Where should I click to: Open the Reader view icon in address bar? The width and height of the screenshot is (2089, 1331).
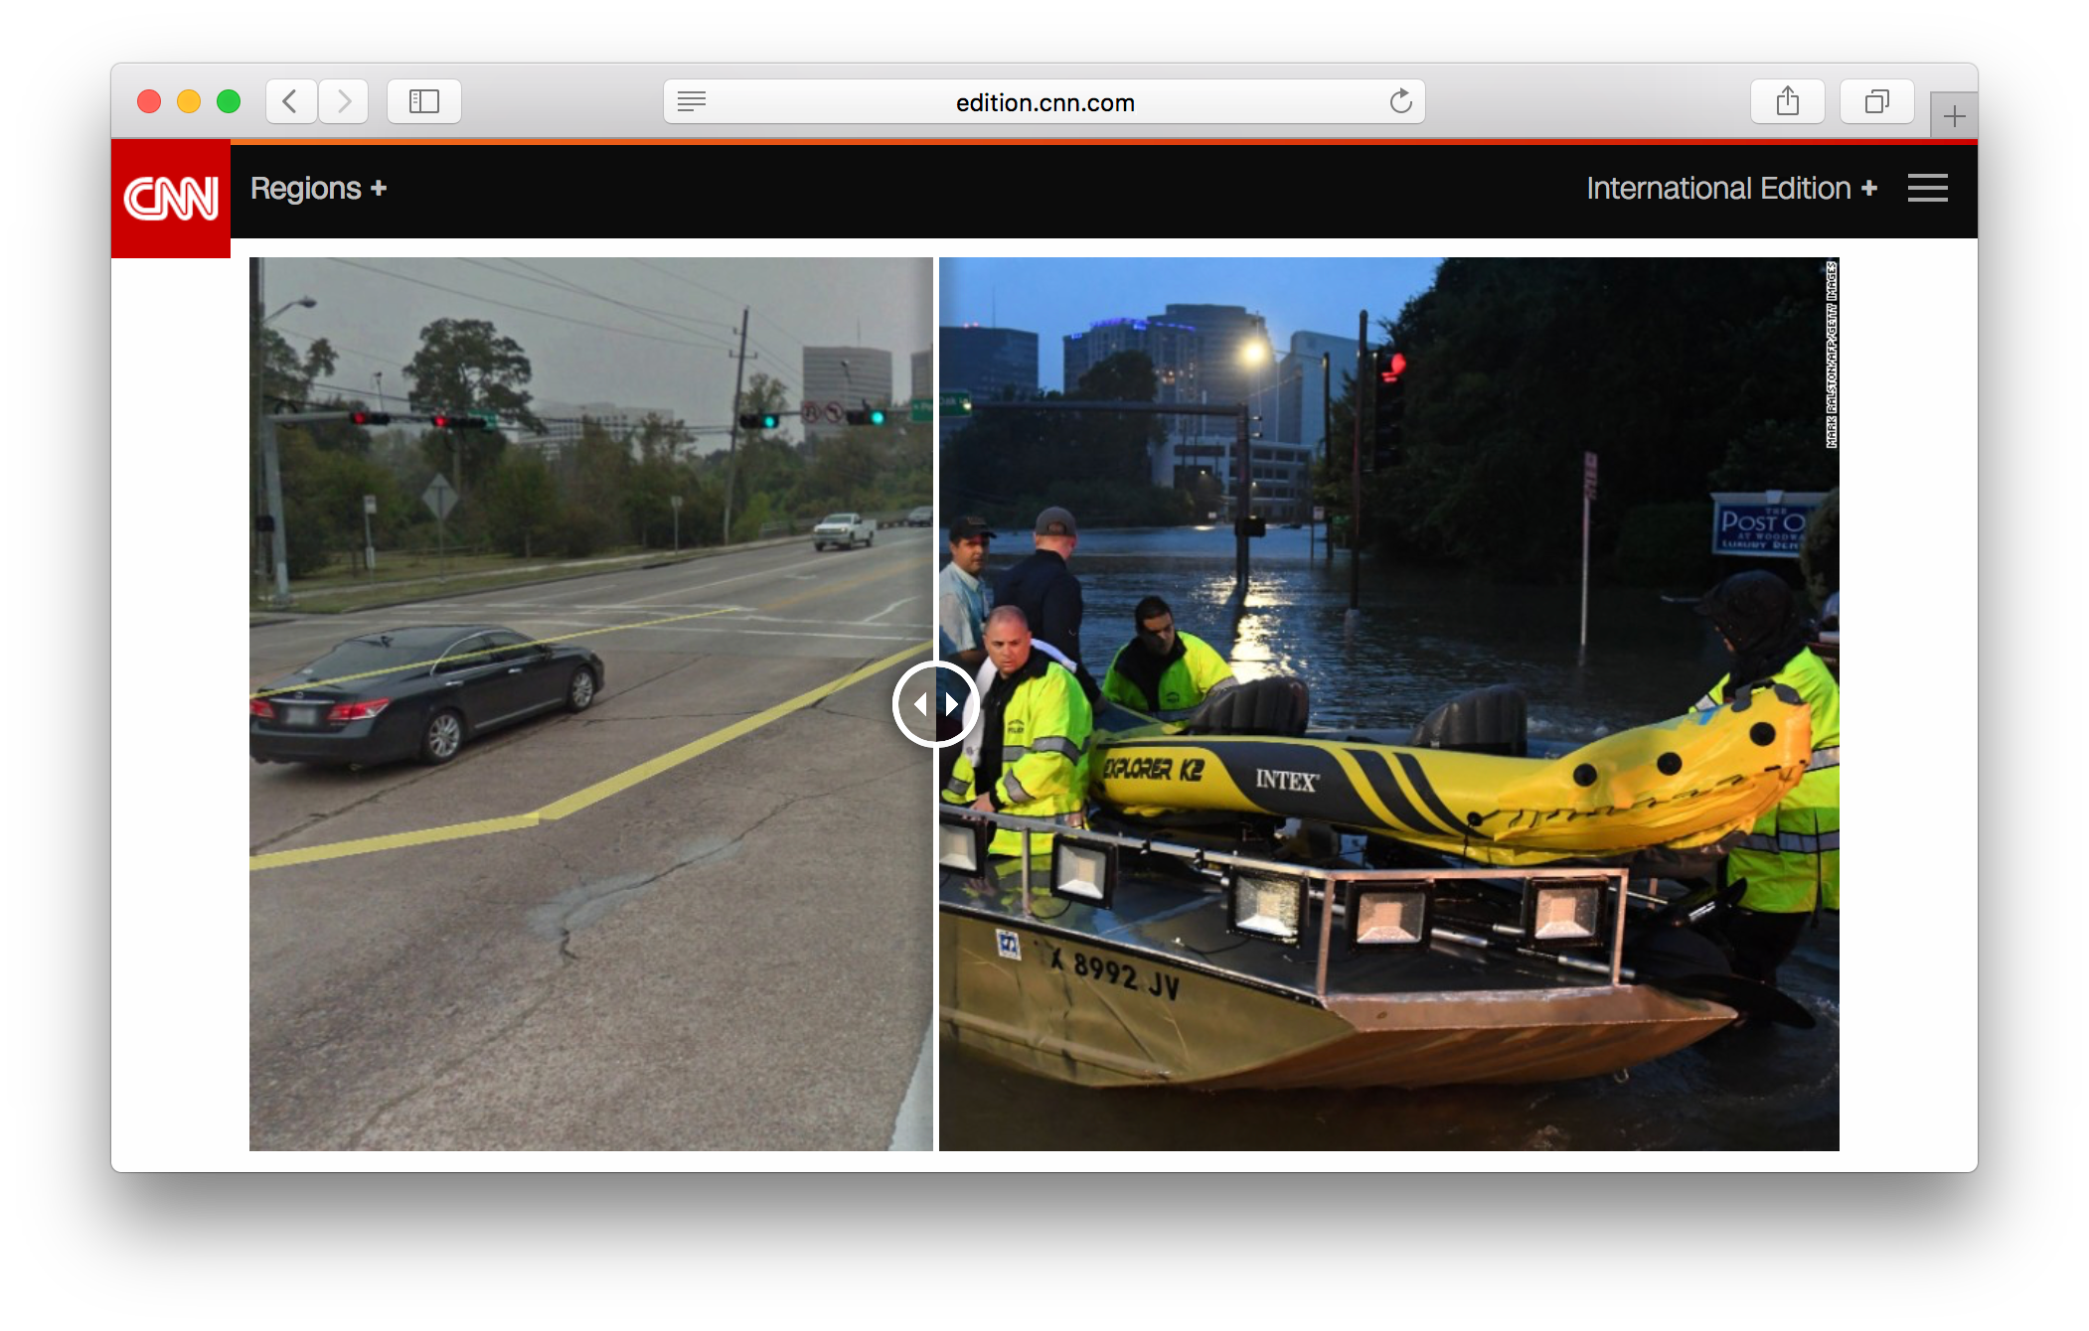click(692, 101)
